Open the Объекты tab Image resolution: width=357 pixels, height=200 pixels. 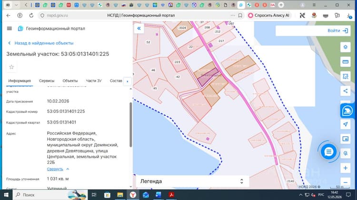(x=70, y=81)
